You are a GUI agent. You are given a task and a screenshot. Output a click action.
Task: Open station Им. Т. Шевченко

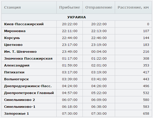click(x=20, y=52)
